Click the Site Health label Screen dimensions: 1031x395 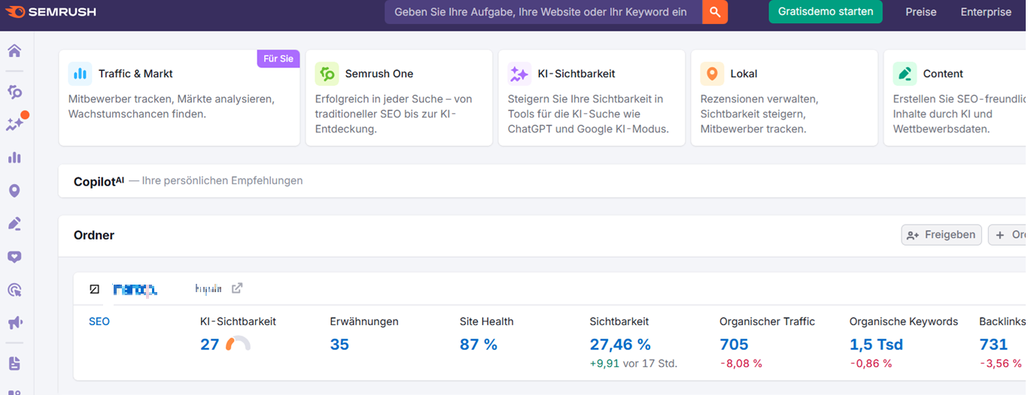click(487, 321)
